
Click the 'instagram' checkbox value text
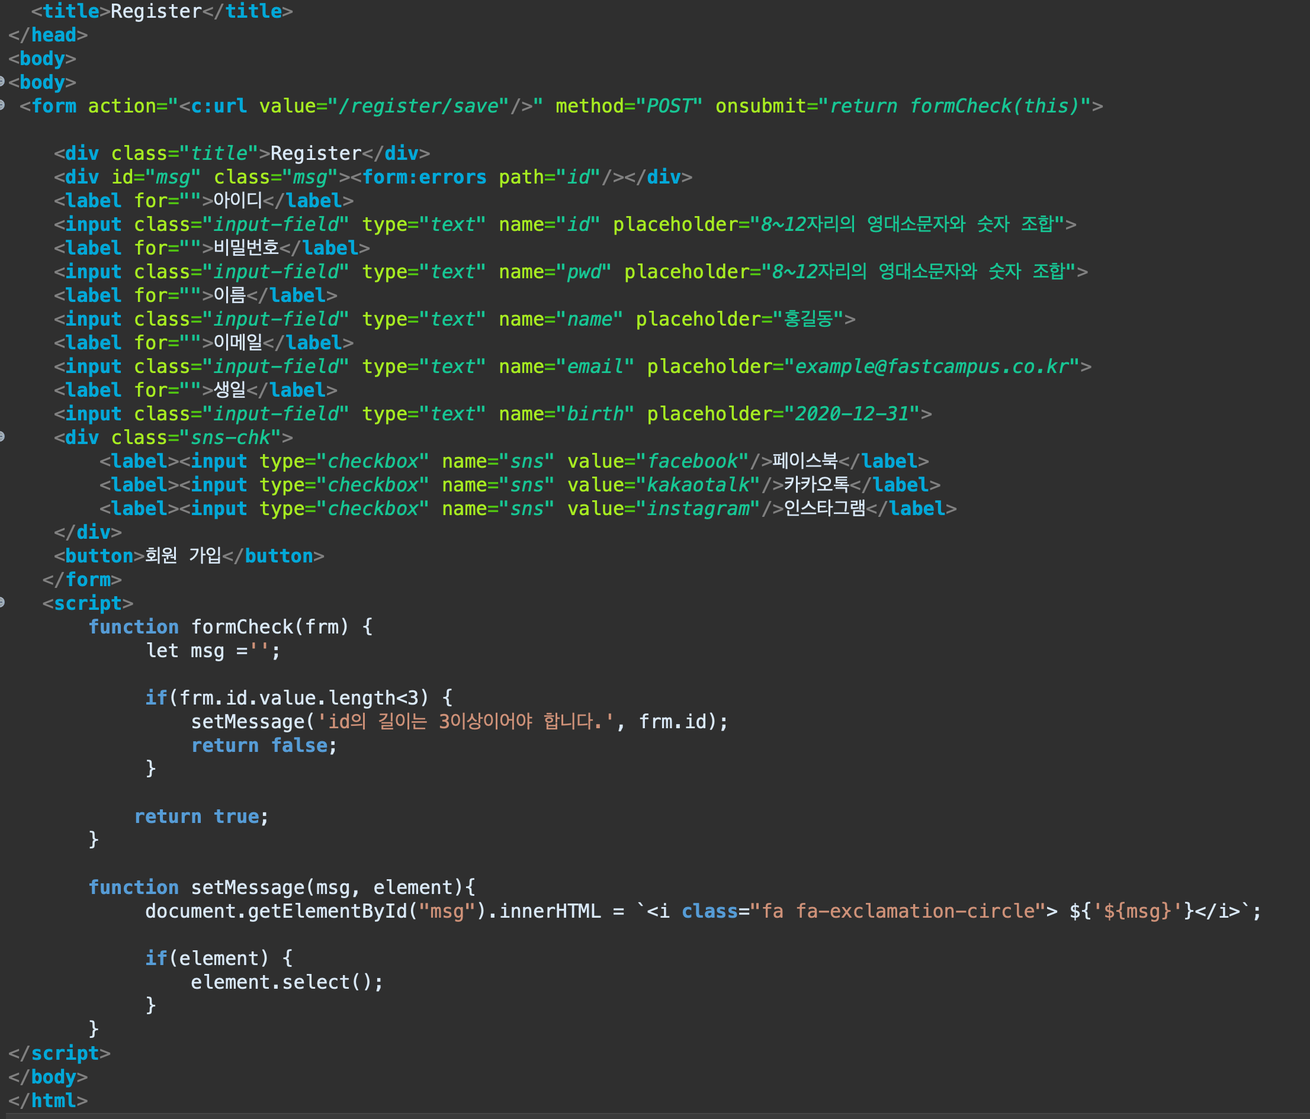point(698,509)
